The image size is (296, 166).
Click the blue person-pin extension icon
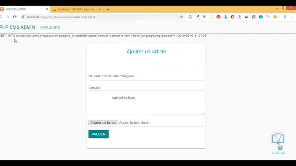[240, 17]
